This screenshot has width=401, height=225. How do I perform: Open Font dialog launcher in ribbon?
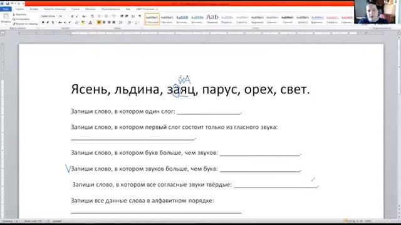click(x=94, y=28)
